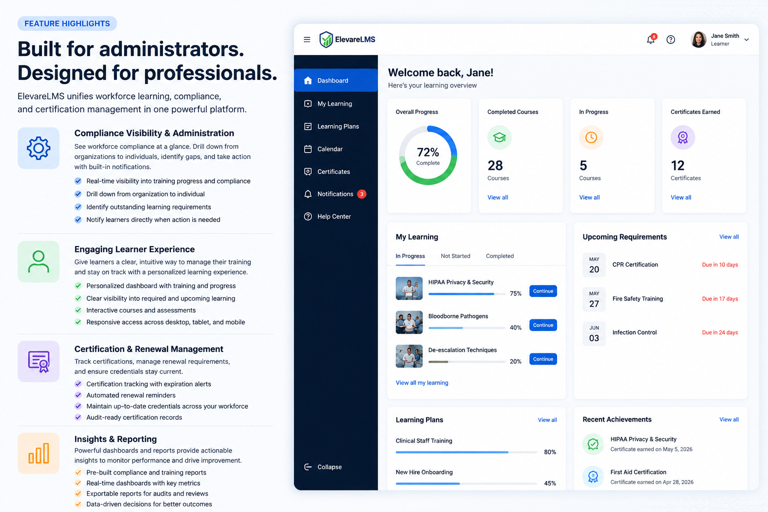This screenshot has width=768, height=512.
Task: Click the De-escalation Techniques 20% progress bar
Action: [x=466, y=362]
